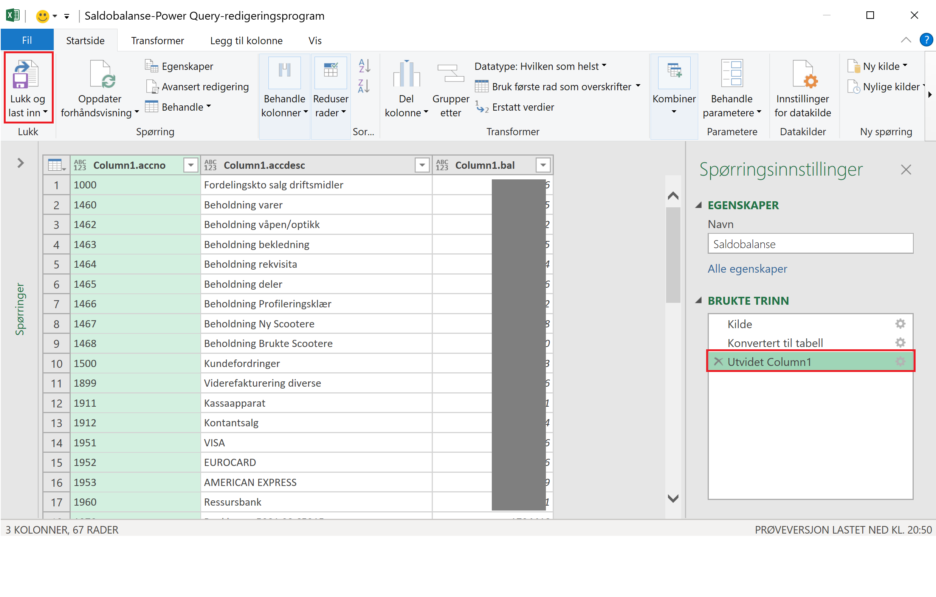The image size is (936, 597).
Task: Open filter dropdown for Column1.accdesc
Action: (422, 165)
